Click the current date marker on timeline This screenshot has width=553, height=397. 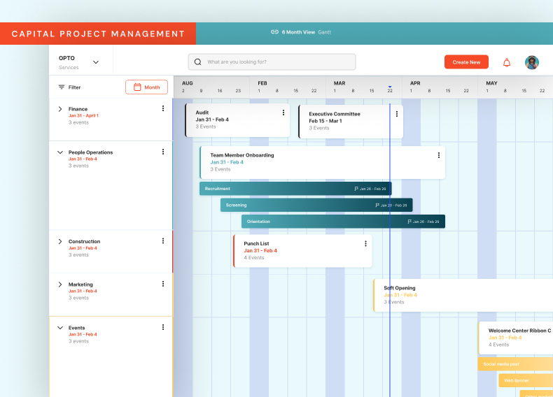390,88
